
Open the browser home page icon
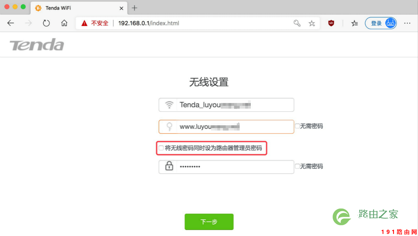[x=64, y=23]
